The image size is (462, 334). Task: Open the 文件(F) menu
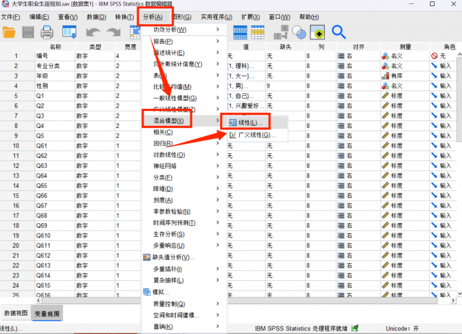click(10, 17)
